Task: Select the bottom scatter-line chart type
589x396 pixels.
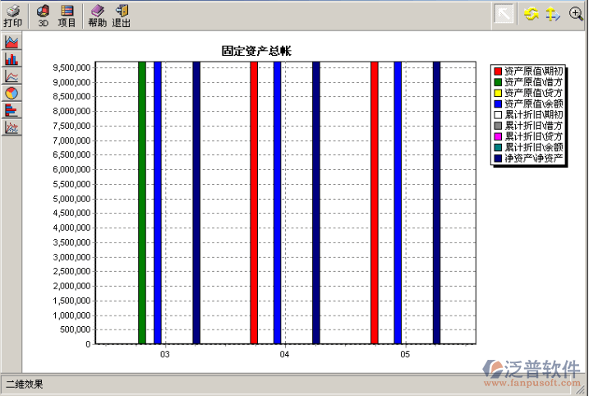Action: pos(12,127)
